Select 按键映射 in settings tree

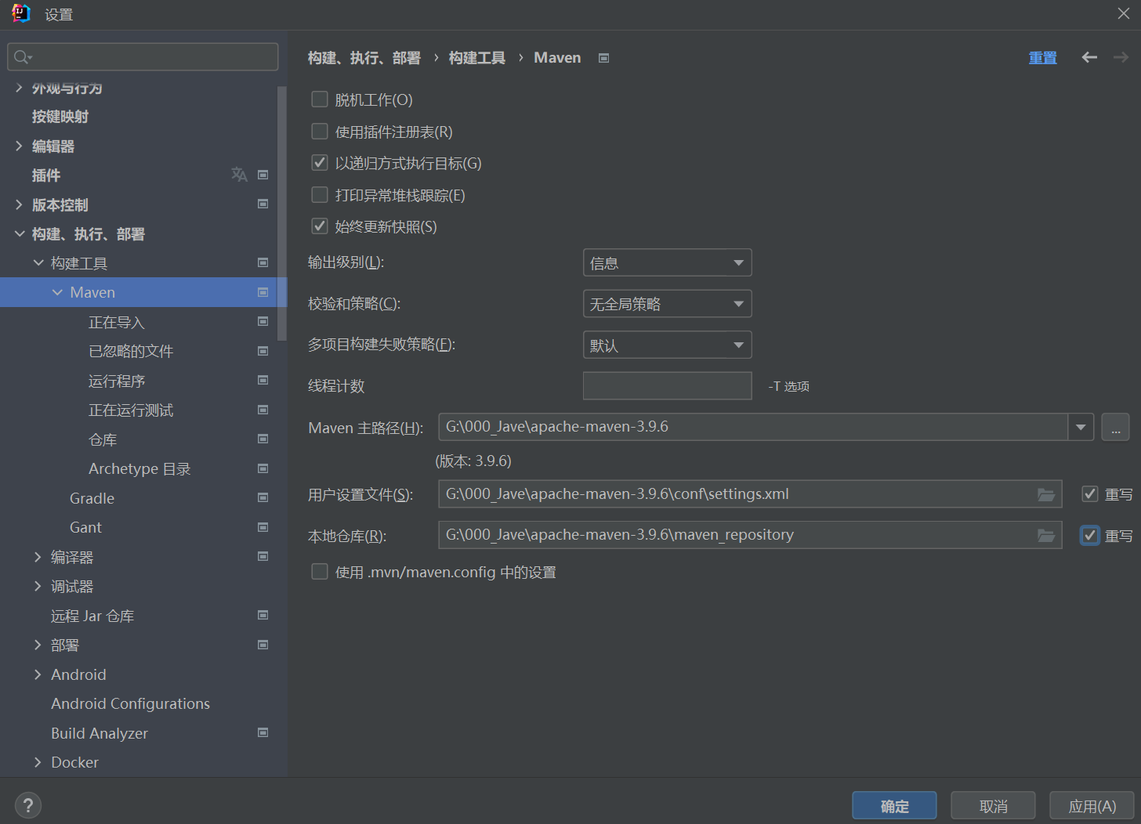click(x=60, y=117)
